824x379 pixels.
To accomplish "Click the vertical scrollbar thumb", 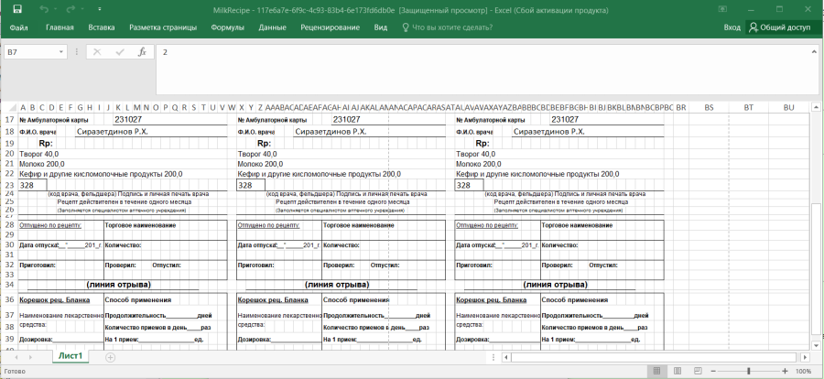I will click(x=815, y=268).
